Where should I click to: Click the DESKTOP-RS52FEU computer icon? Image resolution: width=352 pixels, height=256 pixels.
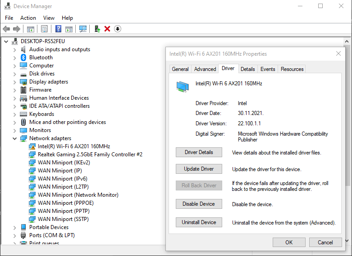15,41
